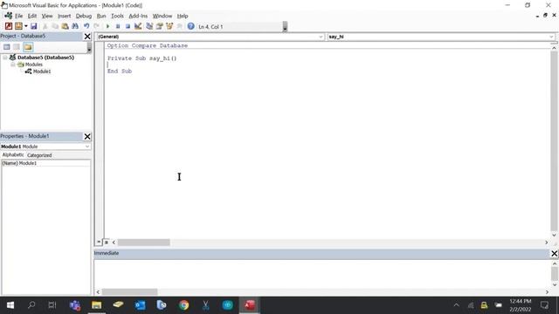
Task: Click the Object Browser toolbar icon
Action: pyautogui.click(x=169, y=26)
